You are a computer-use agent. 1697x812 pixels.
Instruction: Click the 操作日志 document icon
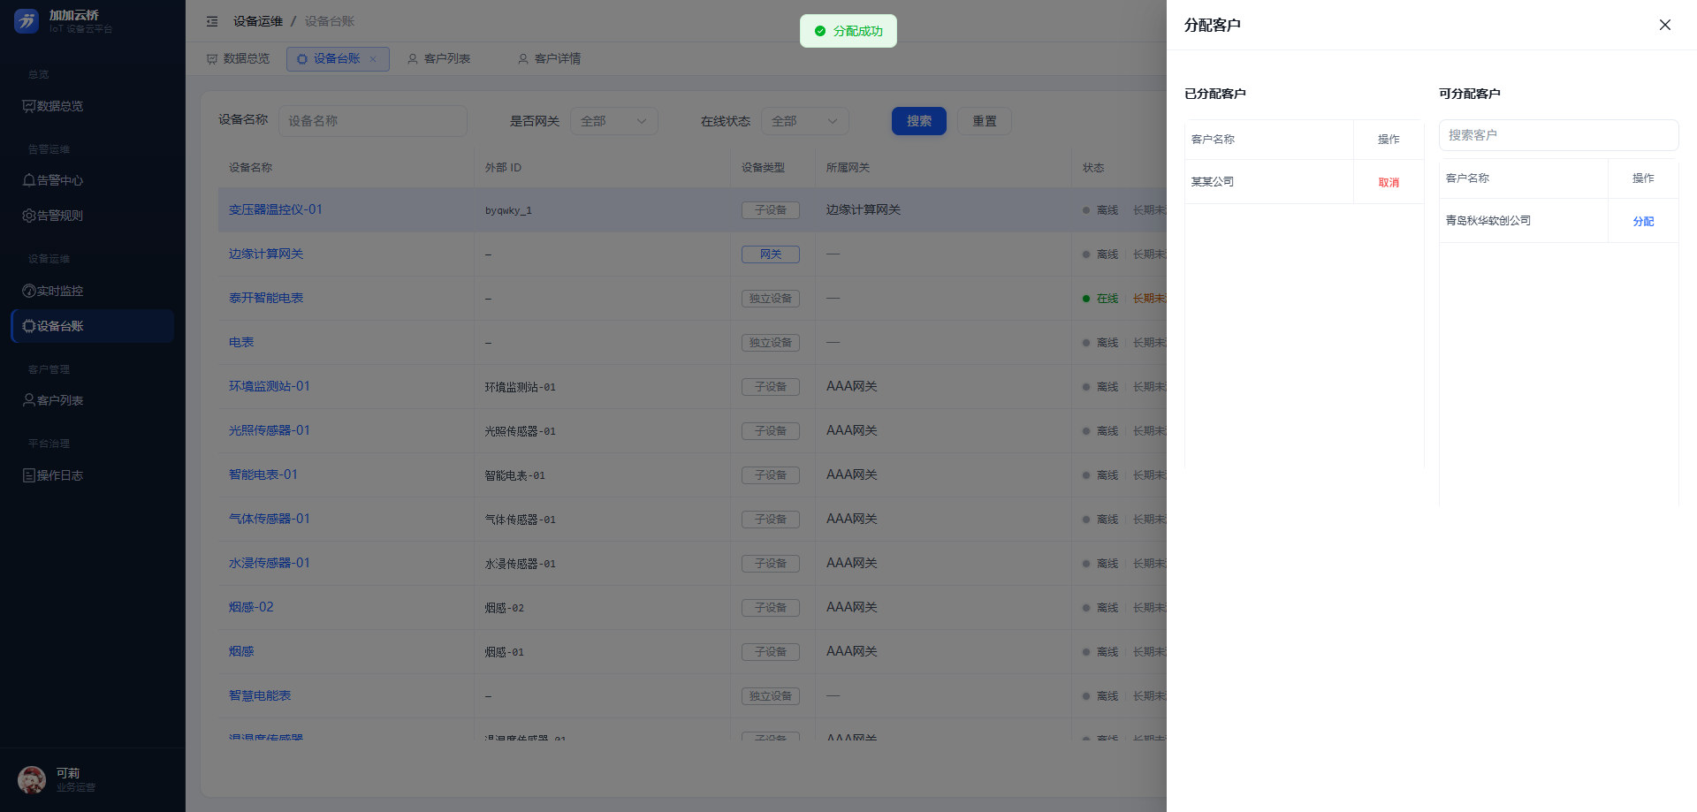29,475
